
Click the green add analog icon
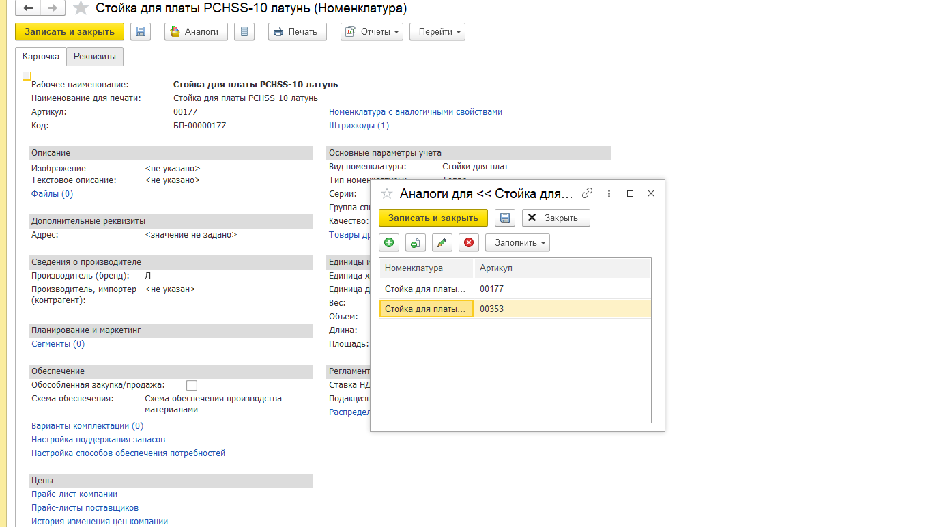(x=389, y=242)
